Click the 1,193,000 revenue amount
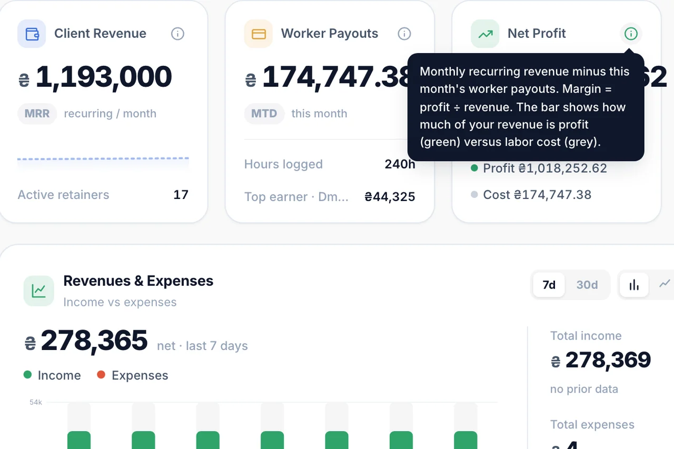This screenshot has height=449, width=674. pyautogui.click(x=95, y=77)
